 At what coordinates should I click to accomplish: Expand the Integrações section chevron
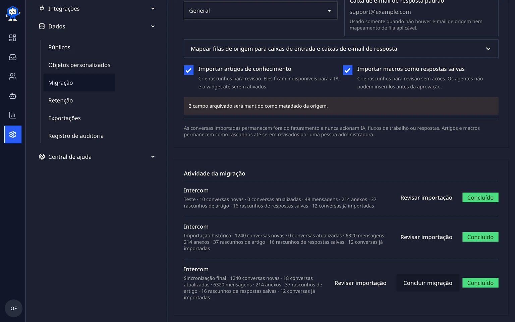point(153,9)
